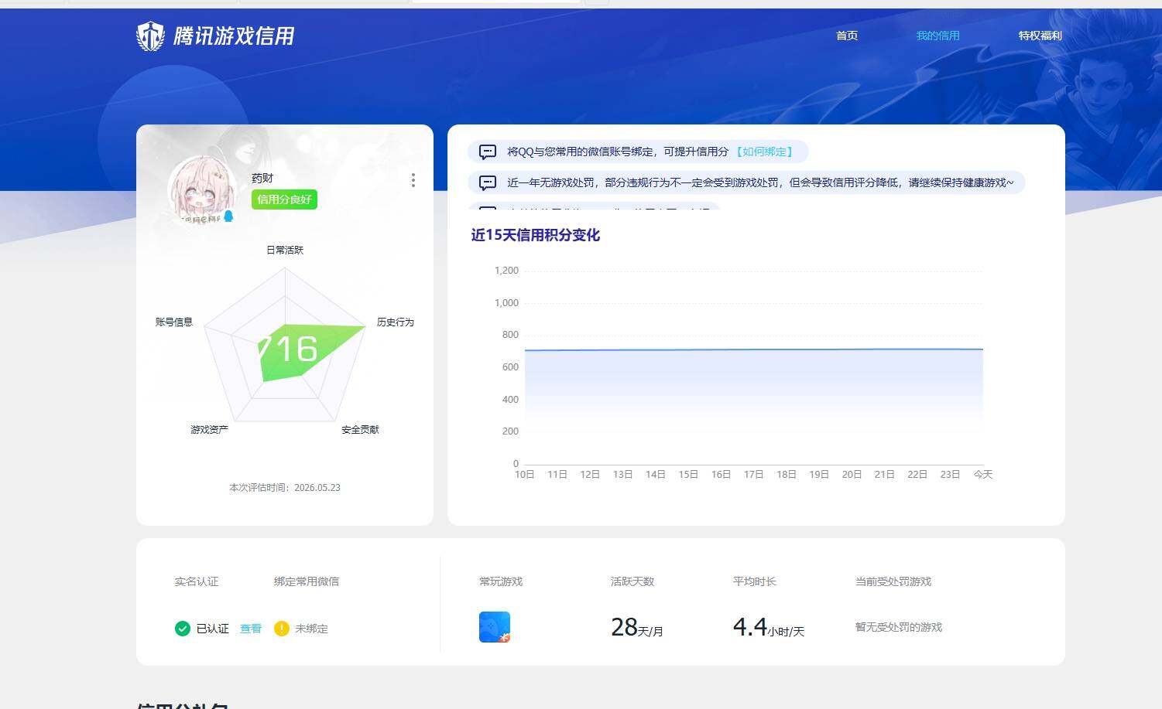Click the 近15天信用积分变化 heading

coord(536,235)
